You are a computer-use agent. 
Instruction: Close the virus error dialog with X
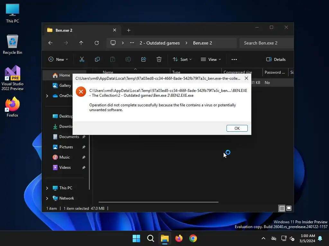click(246, 78)
